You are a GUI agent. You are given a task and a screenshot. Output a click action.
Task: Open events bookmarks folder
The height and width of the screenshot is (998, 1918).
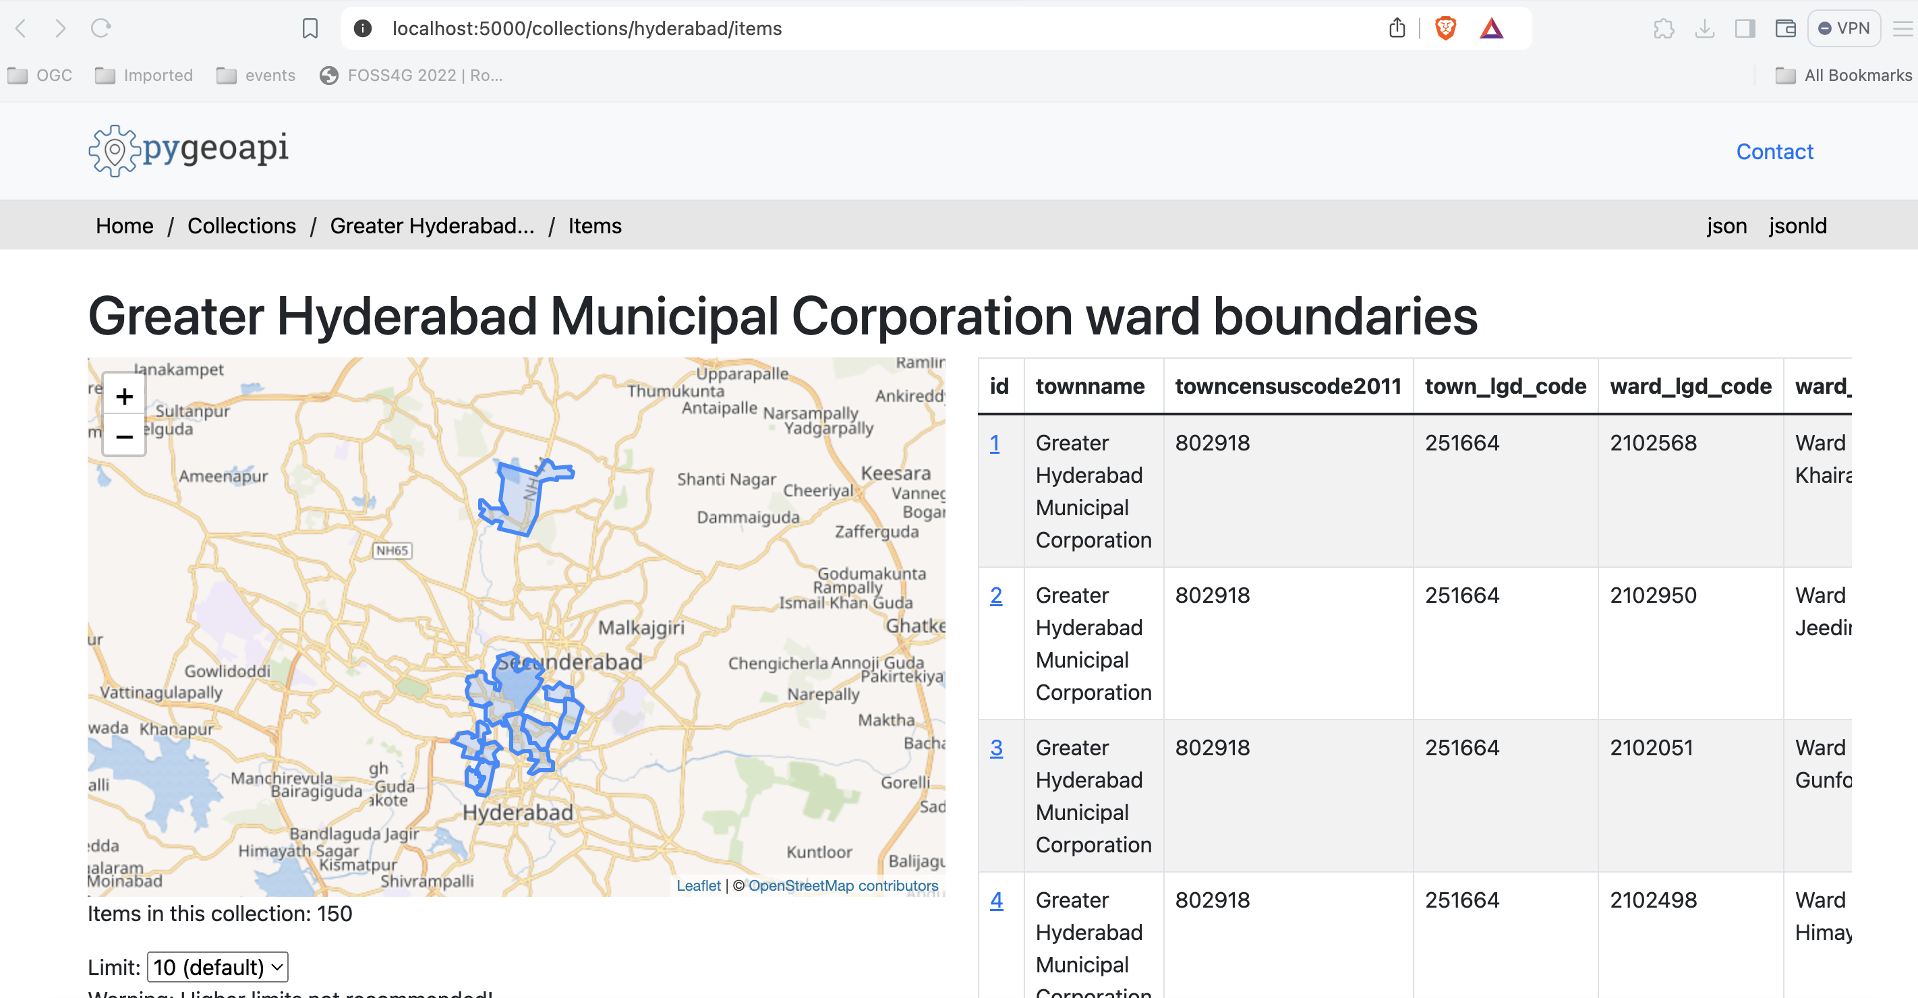[256, 75]
